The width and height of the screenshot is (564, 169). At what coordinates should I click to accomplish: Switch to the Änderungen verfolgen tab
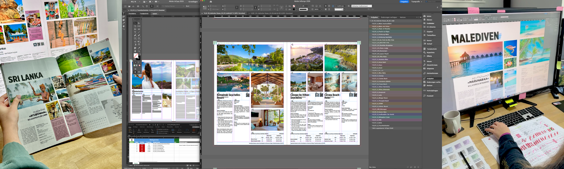[389, 17]
